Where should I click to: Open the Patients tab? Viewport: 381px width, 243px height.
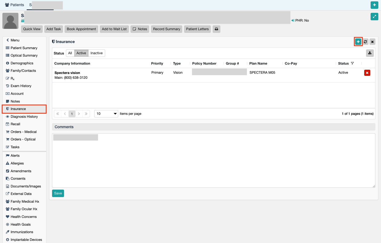click(x=14, y=5)
